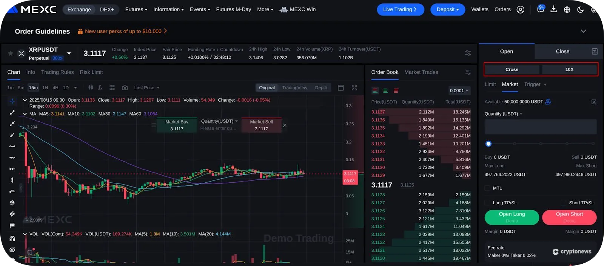This screenshot has height=266, width=604.
Task: Click the fullscreen chart expand icon
Action: tap(354, 88)
